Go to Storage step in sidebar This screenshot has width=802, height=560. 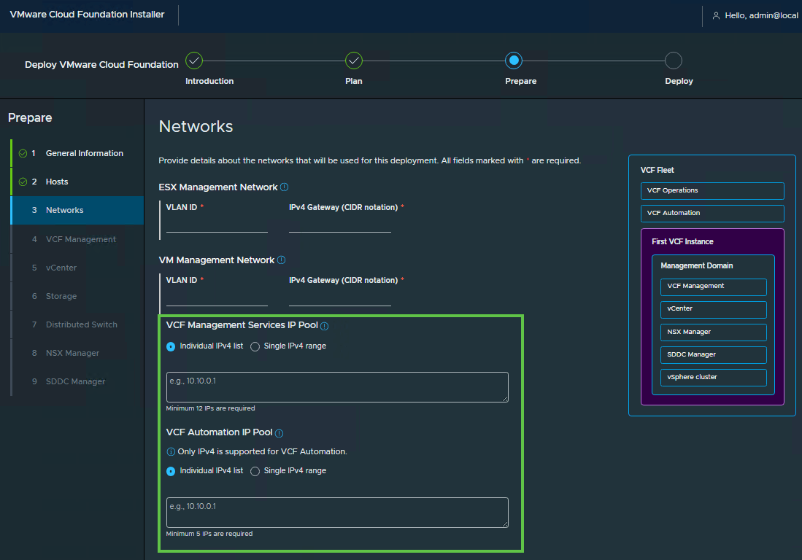pos(77,296)
